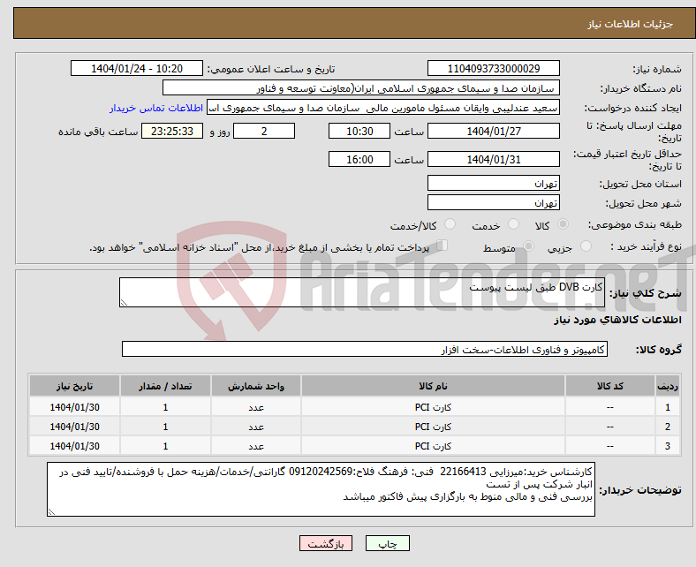The image size is (696, 567).
Task: Select the کالا/خدمت radio button
Action: click(x=450, y=224)
